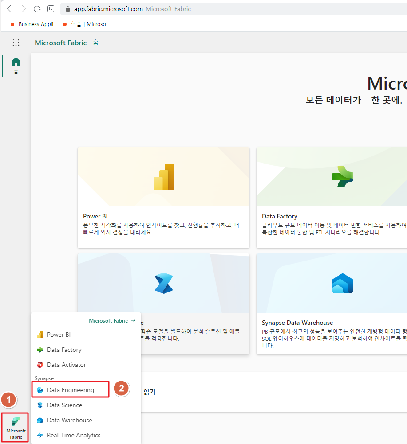Viewport: 407px width, 444px height.
Task: Open the app launcher waffle grid
Action: 16,43
